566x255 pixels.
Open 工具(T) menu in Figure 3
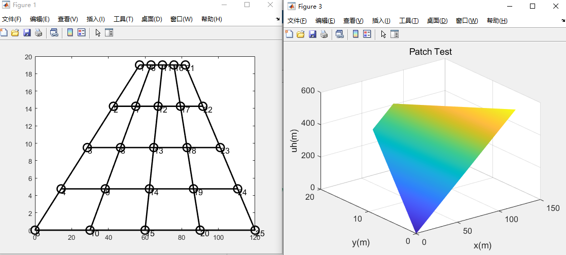[x=409, y=21]
